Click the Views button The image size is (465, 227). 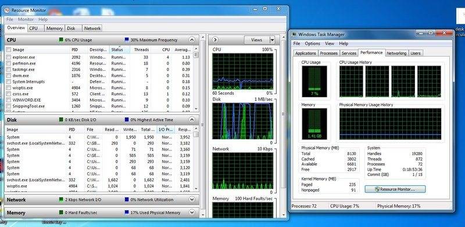(x=256, y=39)
